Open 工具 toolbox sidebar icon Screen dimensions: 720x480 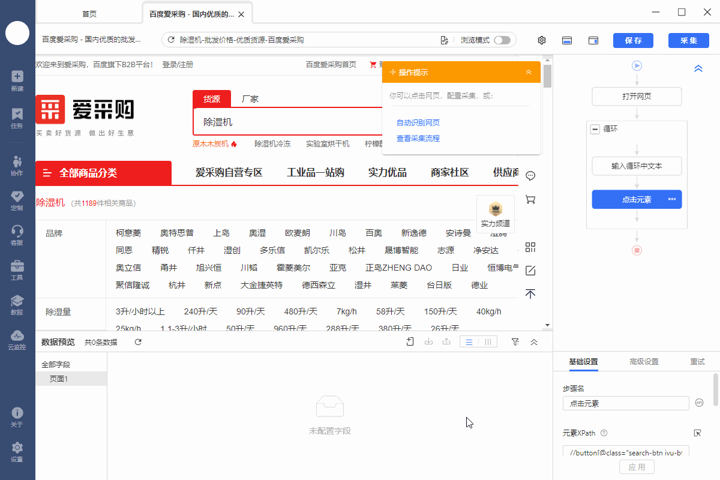17,270
